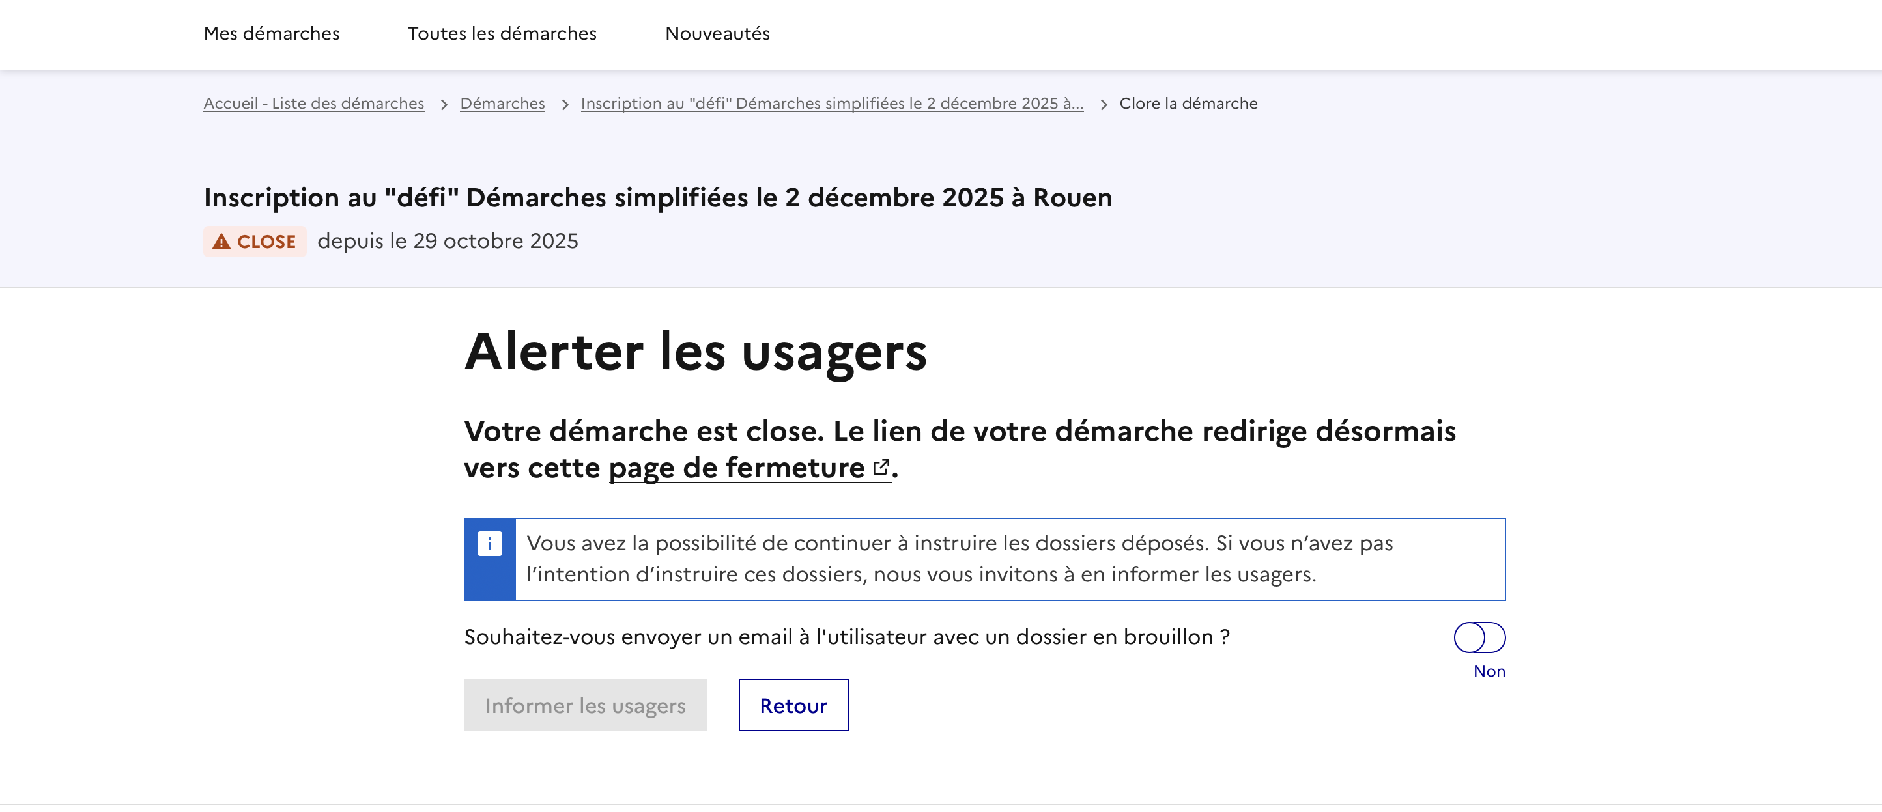Open the 'Nouveautés' navigation item
This screenshot has height=812, width=1882.
coord(717,34)
